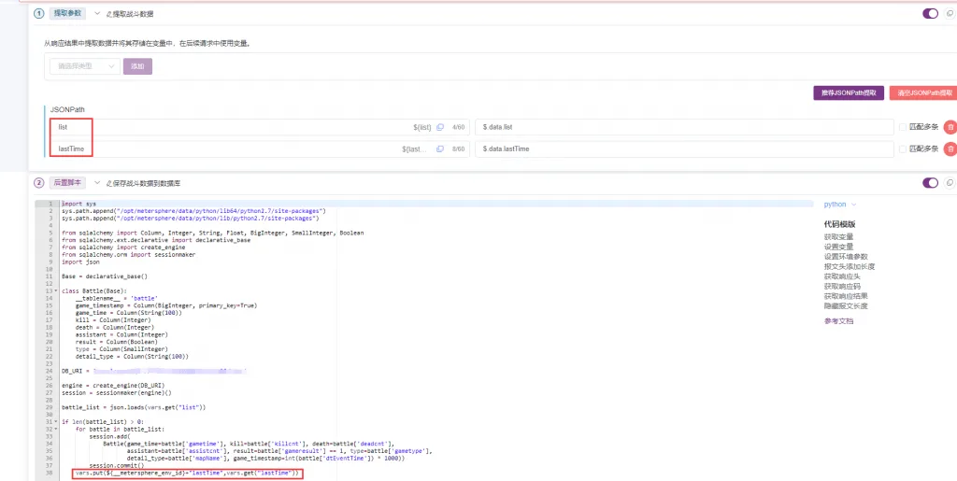The height and width of the screenshot is (481, 957).
Task: Check 匹配多条 for the lastTime row
Action: pyautogui.click(x=903, y=149)
